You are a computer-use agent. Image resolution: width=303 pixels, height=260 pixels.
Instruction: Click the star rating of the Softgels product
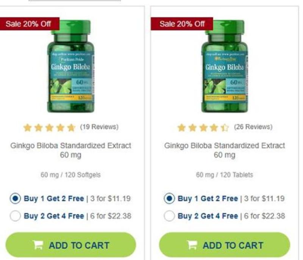[x=49, y=128]
